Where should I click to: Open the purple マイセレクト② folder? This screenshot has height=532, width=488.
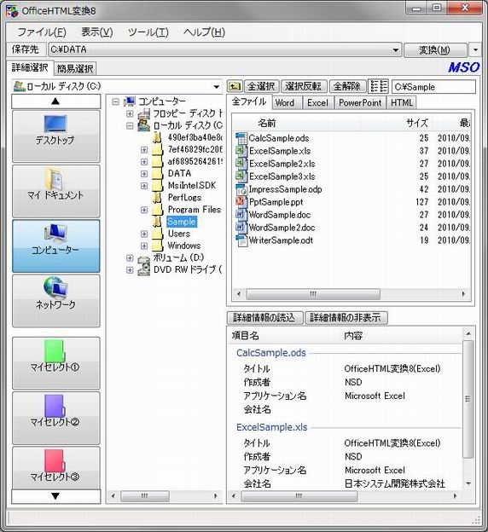point(56,418)
